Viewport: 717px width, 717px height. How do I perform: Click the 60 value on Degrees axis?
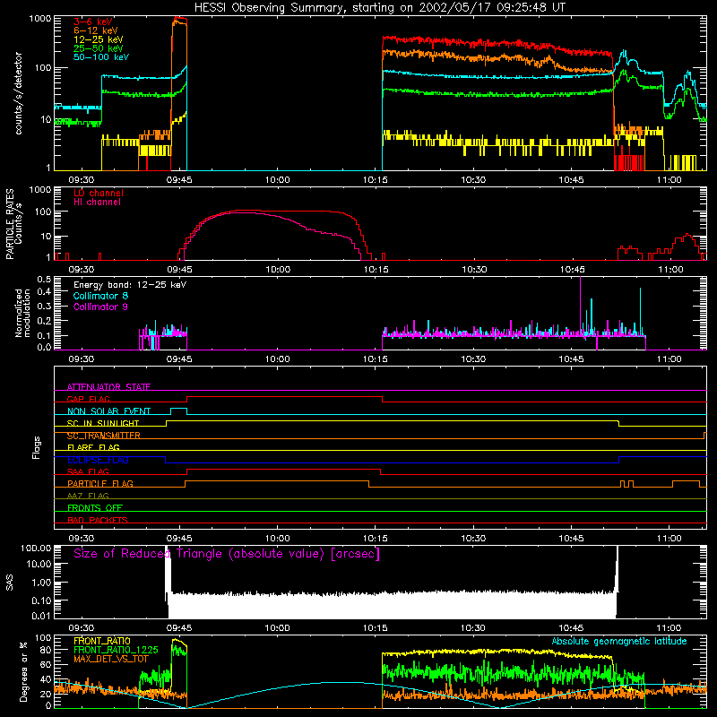(47, 664)
